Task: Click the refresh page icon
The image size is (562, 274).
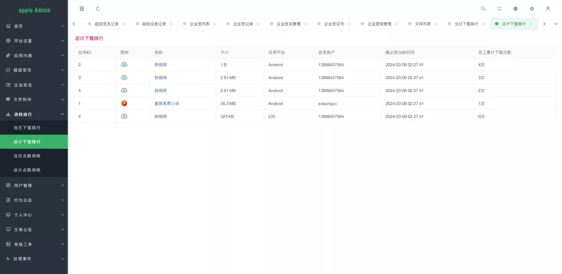Action: tap(98, 9)
